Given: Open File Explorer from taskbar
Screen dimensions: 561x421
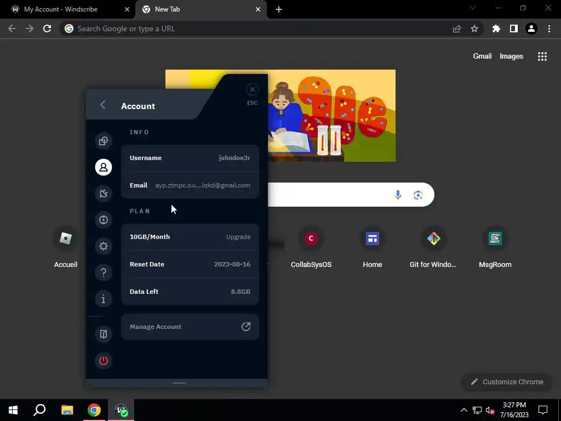Looking at the screenshot, I should pyautogui.click(x=67, y=410).
